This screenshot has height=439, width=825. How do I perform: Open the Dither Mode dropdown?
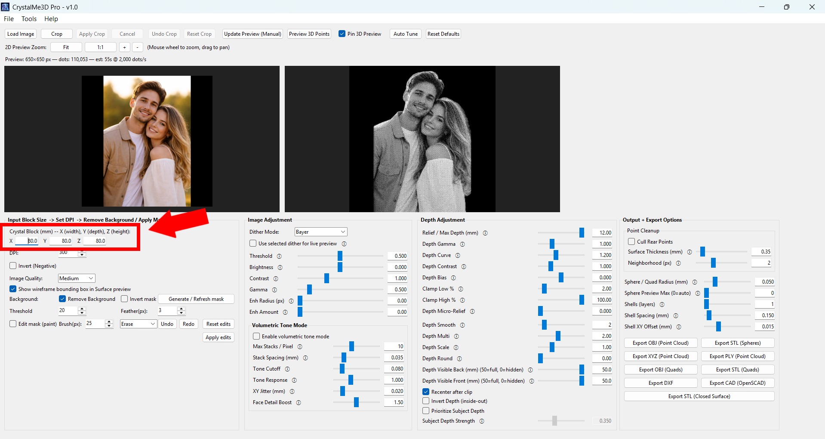tap(320, 232)
